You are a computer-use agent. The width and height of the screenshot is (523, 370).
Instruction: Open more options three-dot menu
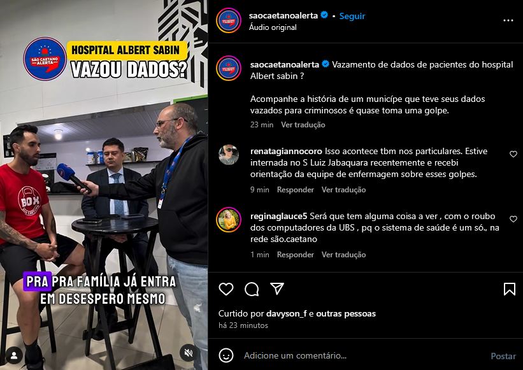508,20
